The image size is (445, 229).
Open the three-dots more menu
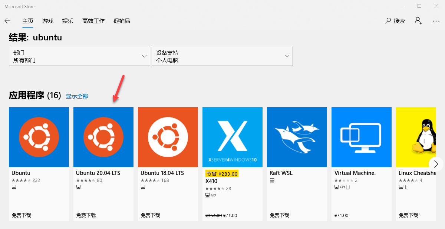click(436, 21)
